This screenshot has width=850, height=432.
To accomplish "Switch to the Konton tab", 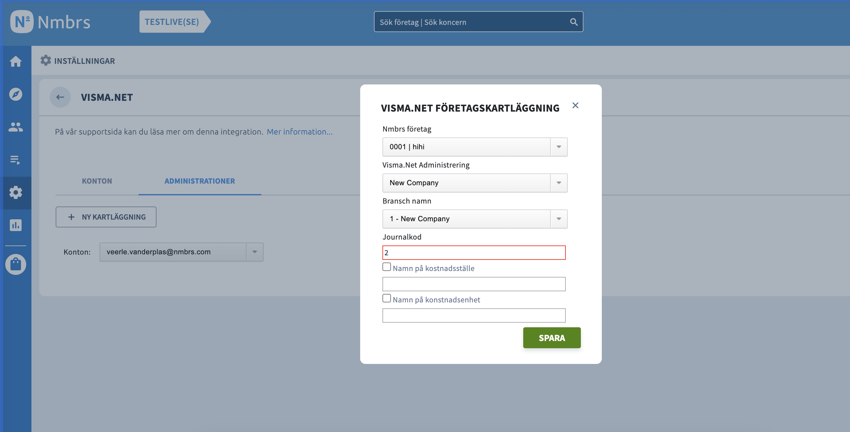I will click(x=97, y=181).
